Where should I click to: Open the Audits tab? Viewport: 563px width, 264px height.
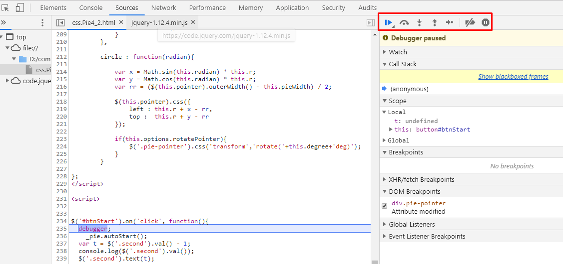click(x=368, y=7)
